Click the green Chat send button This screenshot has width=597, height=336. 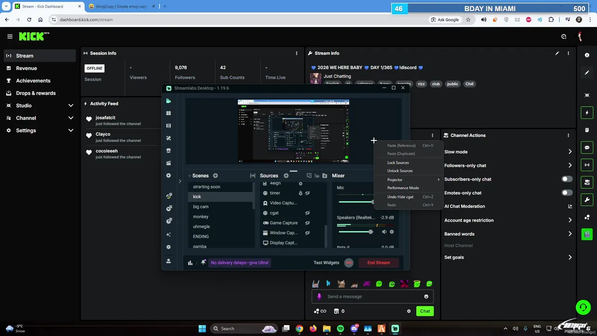pos(425,311)
